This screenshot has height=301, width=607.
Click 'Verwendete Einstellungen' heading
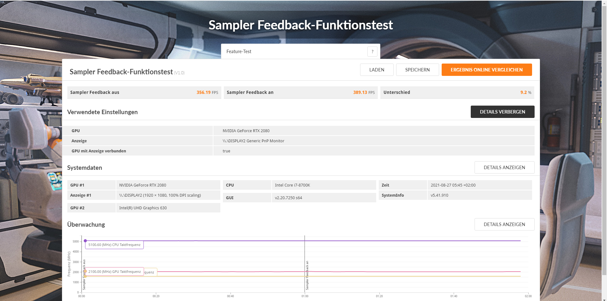102,112
